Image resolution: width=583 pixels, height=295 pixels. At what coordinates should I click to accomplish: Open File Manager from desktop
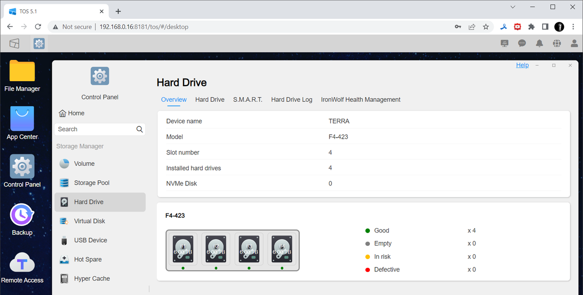[x=22, y=76]
